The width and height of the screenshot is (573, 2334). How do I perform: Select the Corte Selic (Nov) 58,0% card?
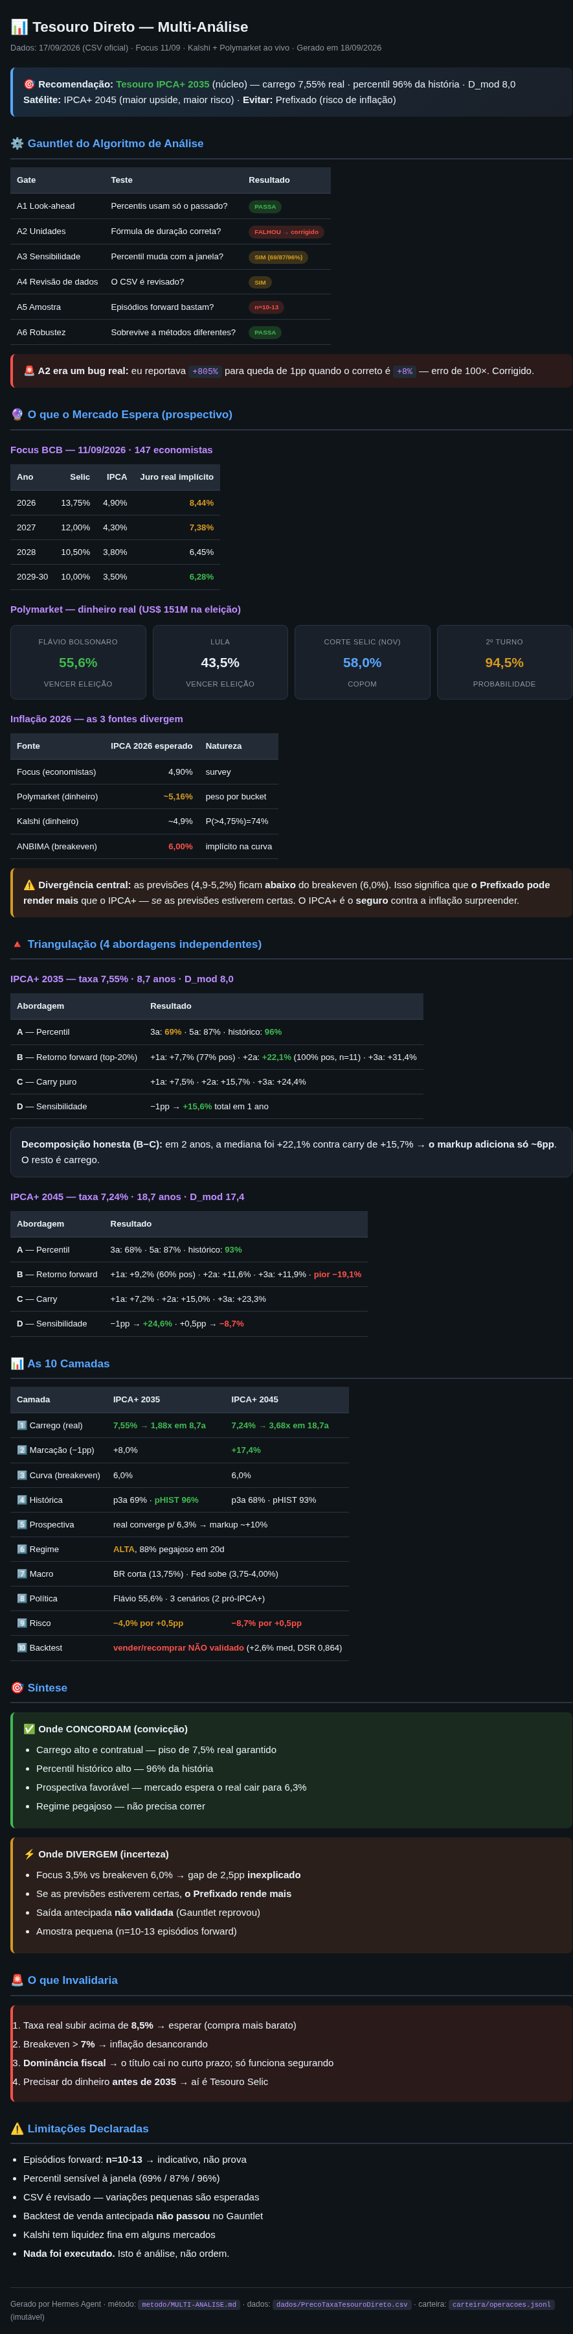(362, 663)
